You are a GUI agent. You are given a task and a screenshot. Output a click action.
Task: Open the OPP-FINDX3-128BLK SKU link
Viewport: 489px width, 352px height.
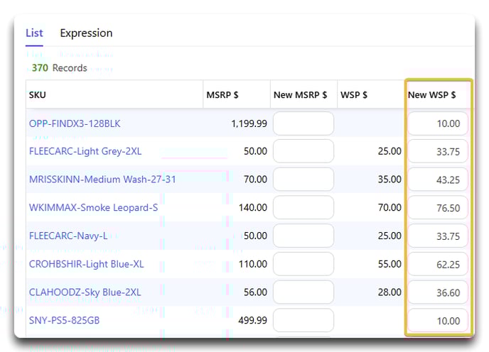(x=75, y=123)
